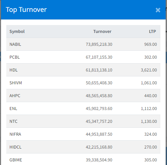Select the AHPC symbol
Image resolution: width=167 pixels, height=165 pixels.
click(15, 96)
